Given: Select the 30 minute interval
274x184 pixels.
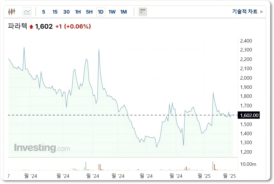Looking at the screenshot, I should pyautogui.click(x=66, y=12).
